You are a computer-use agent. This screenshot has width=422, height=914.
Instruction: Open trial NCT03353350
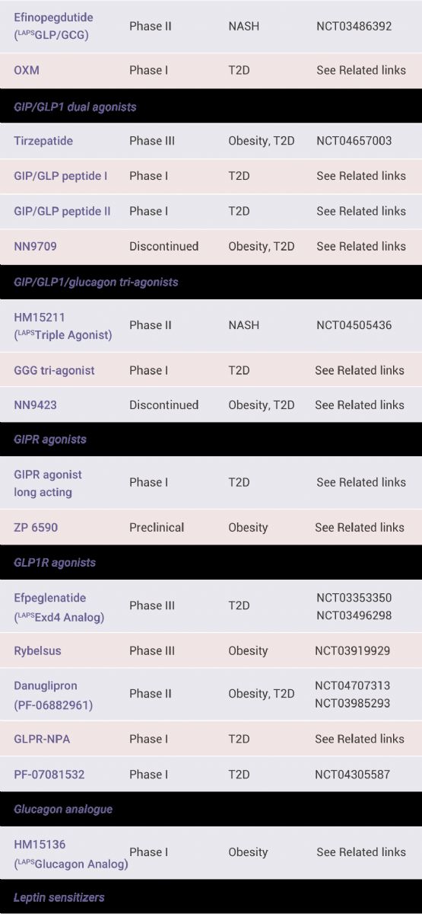(x=354, y=598)
